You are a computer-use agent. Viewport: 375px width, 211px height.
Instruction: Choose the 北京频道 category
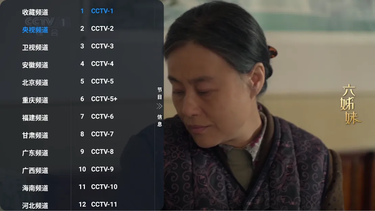click(35, 83)
